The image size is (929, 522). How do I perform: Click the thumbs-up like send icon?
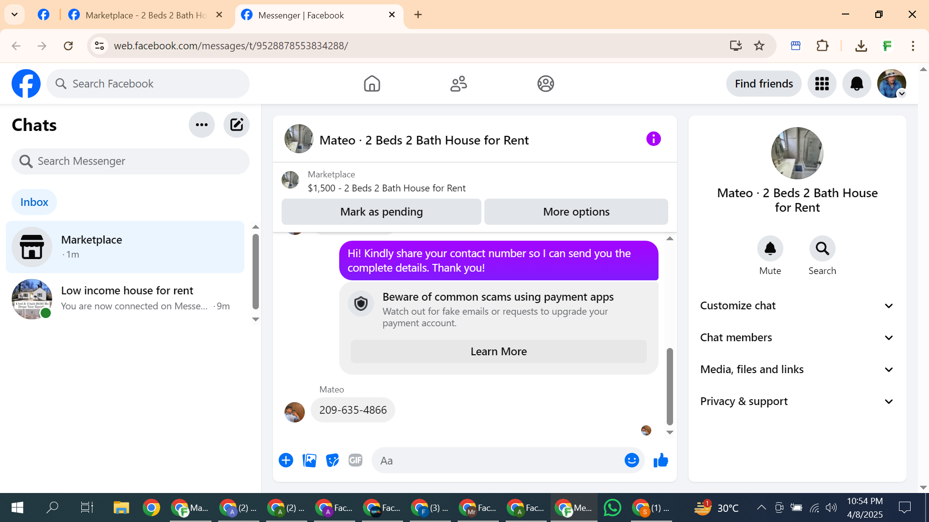pyautogui.click(x=660, y=461)
